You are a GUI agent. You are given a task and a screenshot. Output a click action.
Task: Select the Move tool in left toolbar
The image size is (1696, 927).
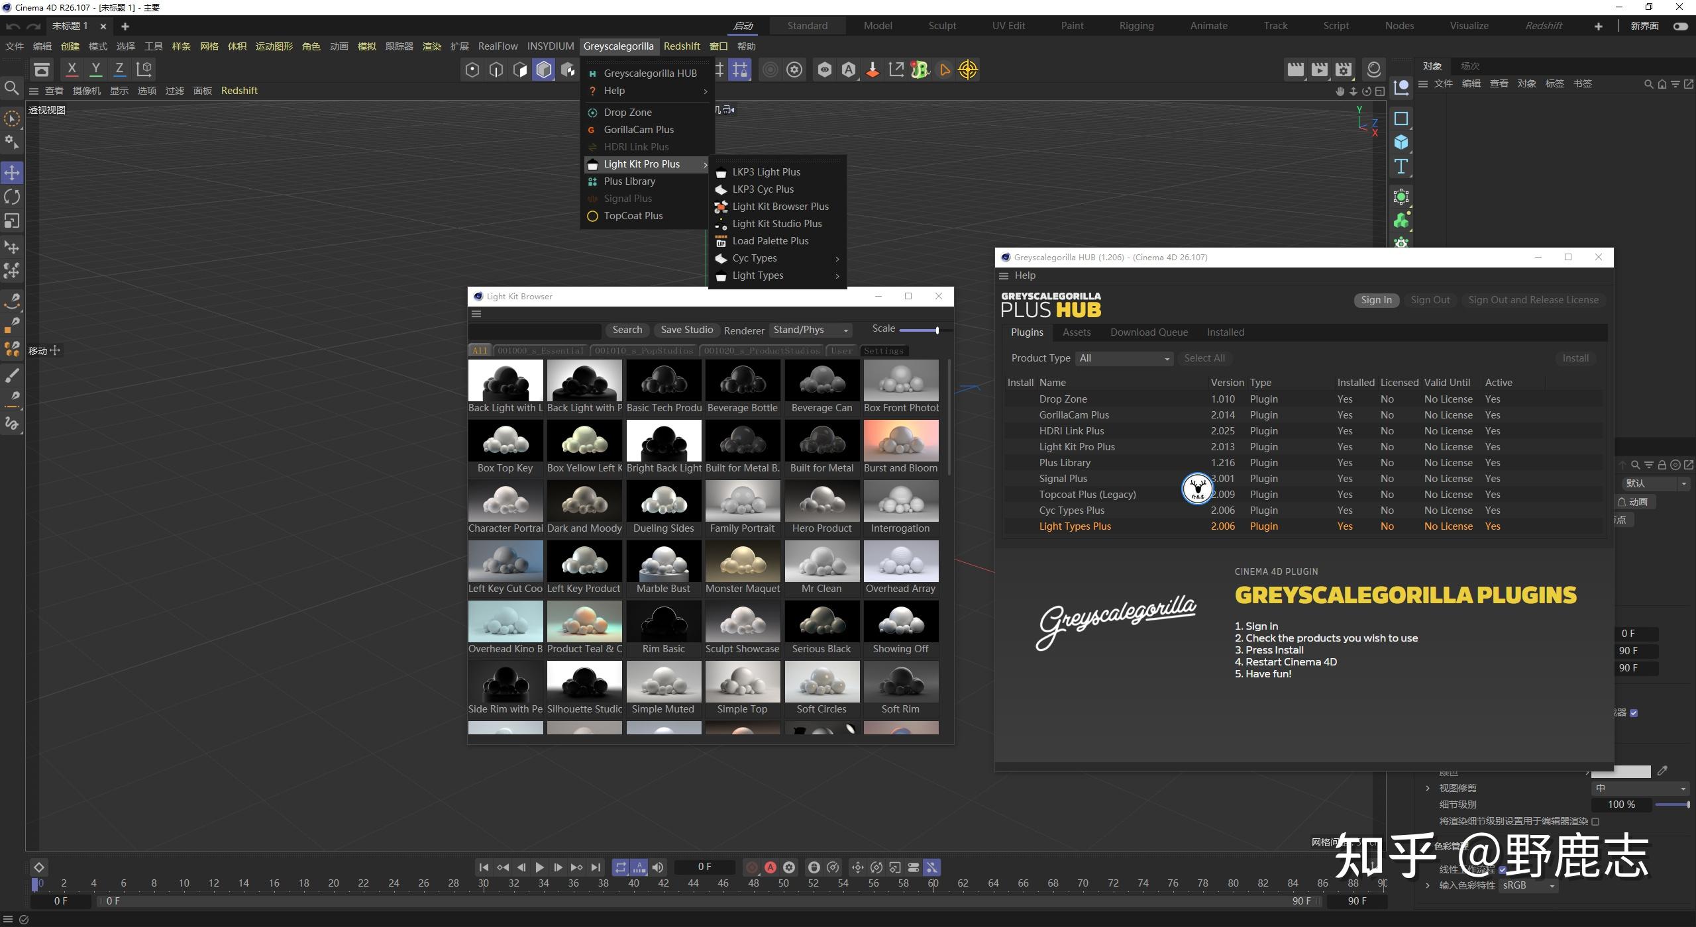12,173
